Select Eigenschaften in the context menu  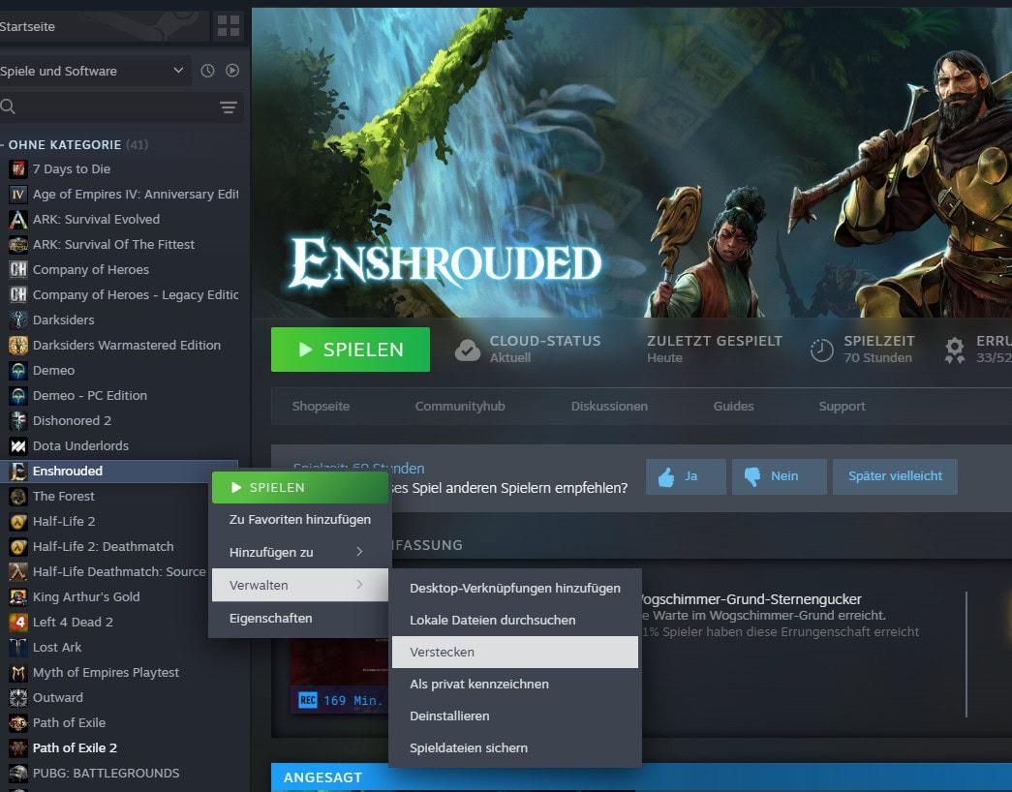pyautogui.click(x=270, y=618)
